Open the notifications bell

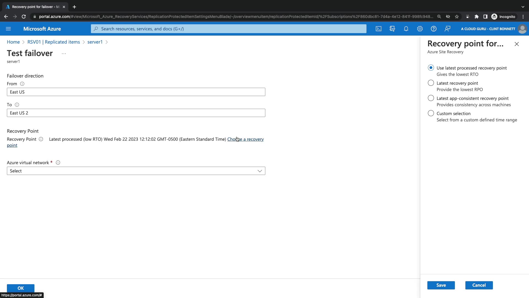click(x=406, y=29)
